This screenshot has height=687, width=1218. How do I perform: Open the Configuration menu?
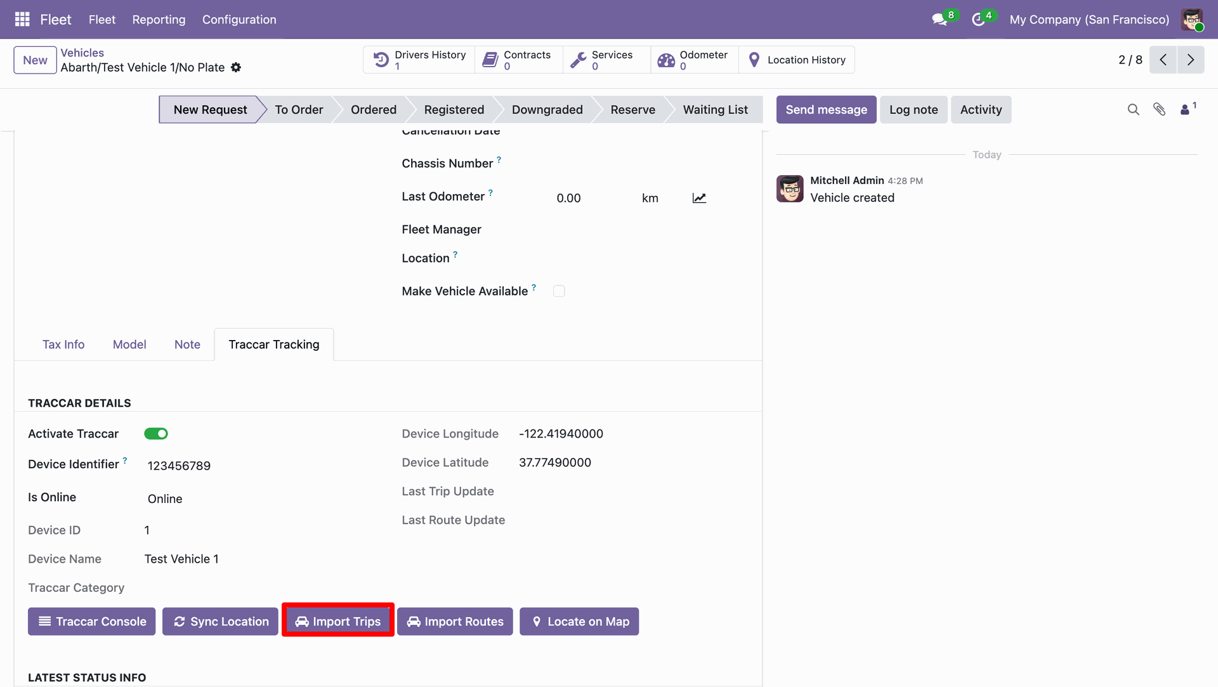(239, 20)
